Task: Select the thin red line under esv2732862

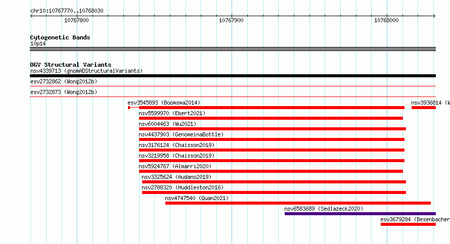Action: pyautogui.click(x=233, y=86)
